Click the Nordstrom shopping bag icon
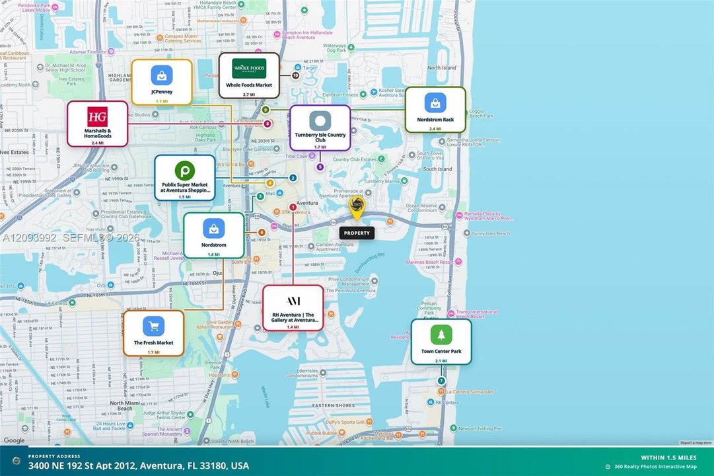714x476 pixels. (x=213, y=229)
